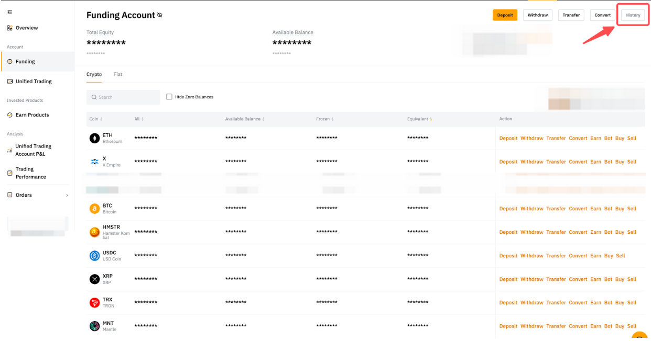The width and height of the screenshot is (651, 341).
Task: Click the Mantle MNT coin icon
Action: click(94, 326)
